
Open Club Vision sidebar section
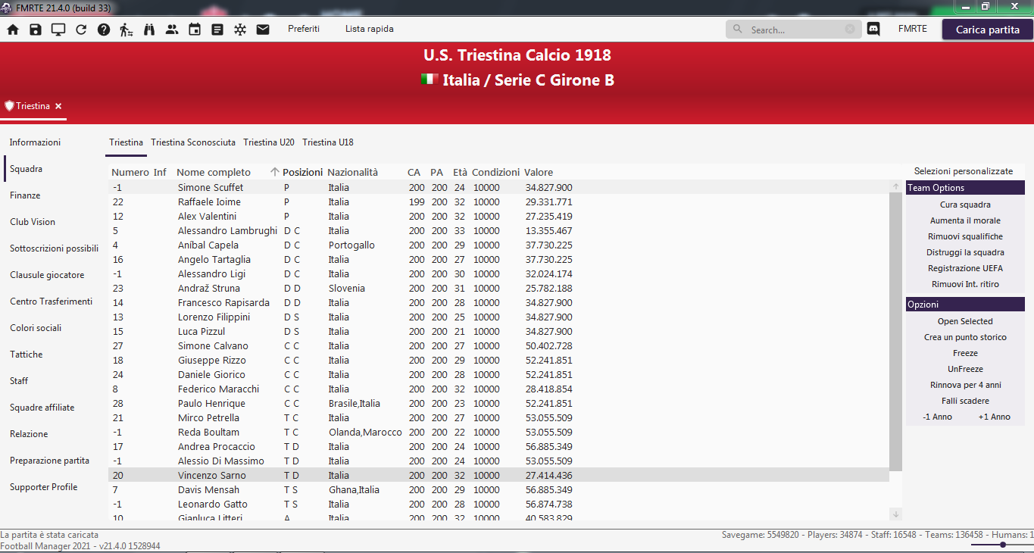click(33, 222)
